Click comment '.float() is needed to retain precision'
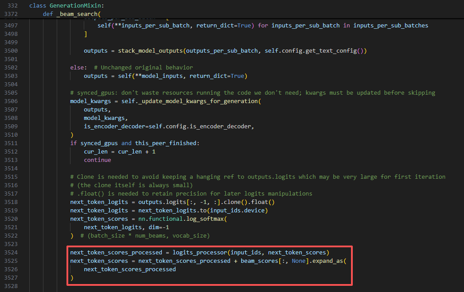This screenshot has width=464, height=292. point(191,194)
